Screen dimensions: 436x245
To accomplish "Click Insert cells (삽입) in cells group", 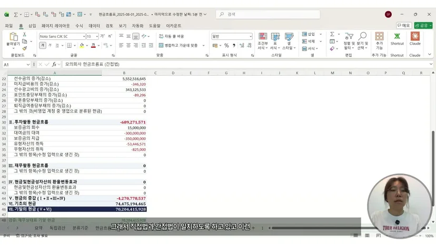I will (309, 34).
